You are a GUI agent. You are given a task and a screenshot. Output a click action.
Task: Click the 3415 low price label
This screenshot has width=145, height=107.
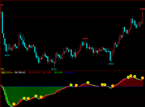coord(54,69)
